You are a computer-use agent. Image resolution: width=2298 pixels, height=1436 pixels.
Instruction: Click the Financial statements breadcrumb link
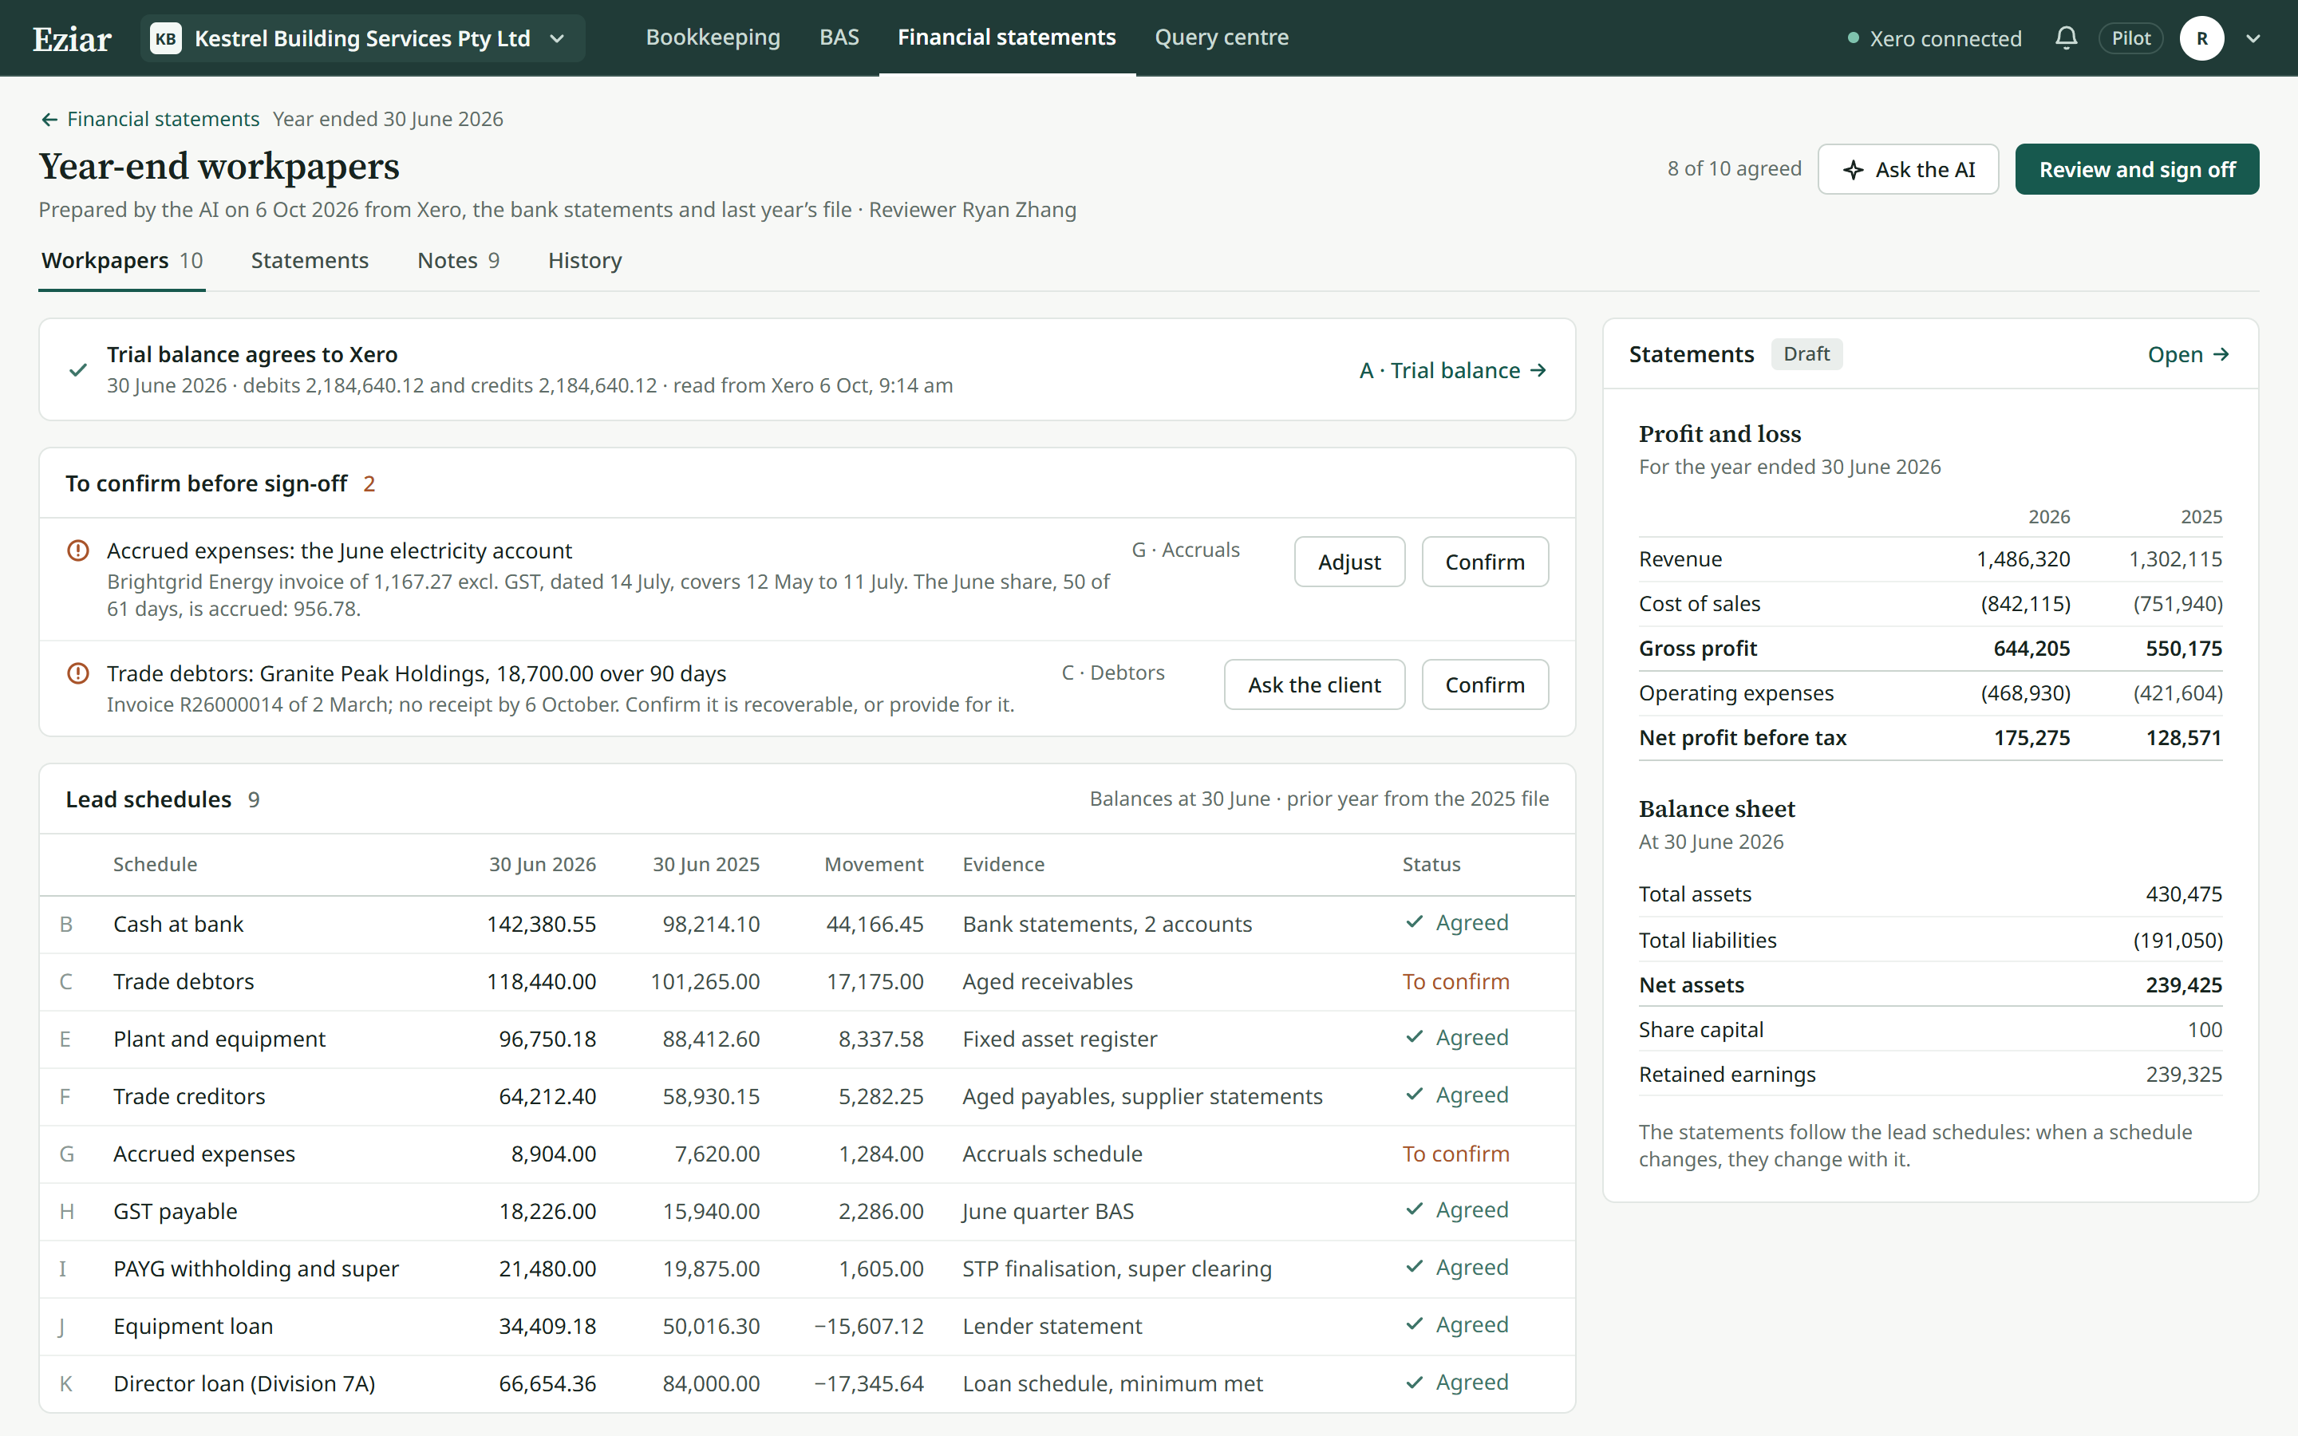pos(163,119)
